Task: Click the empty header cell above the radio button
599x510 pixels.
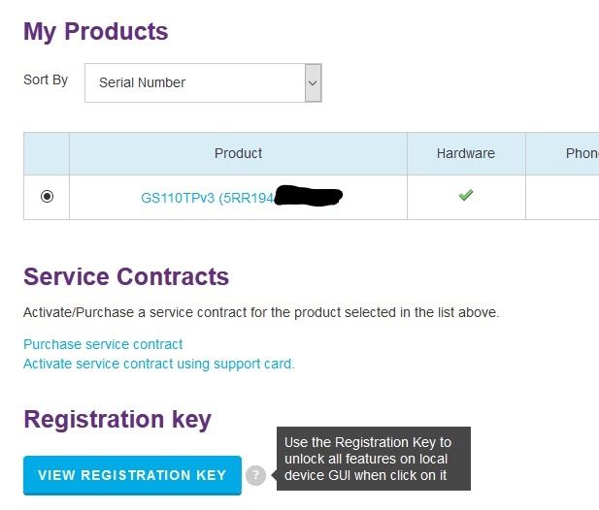Action: tap(47, 153)
